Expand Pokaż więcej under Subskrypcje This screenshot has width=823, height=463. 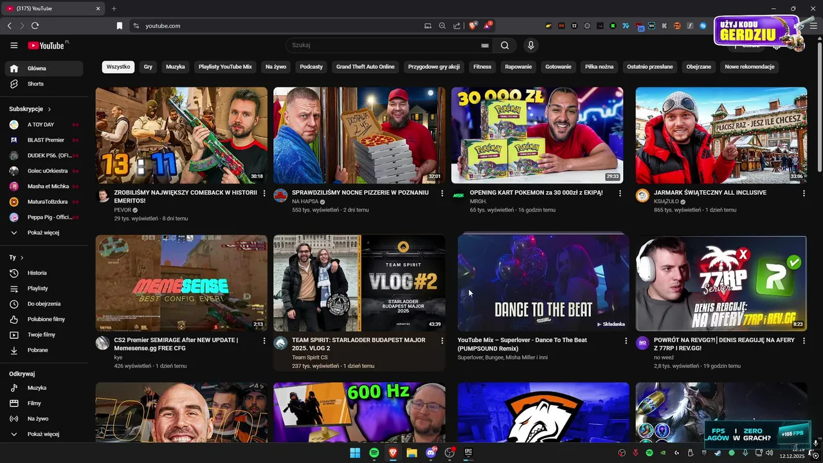pyautogui.click(x=44, y=232)
